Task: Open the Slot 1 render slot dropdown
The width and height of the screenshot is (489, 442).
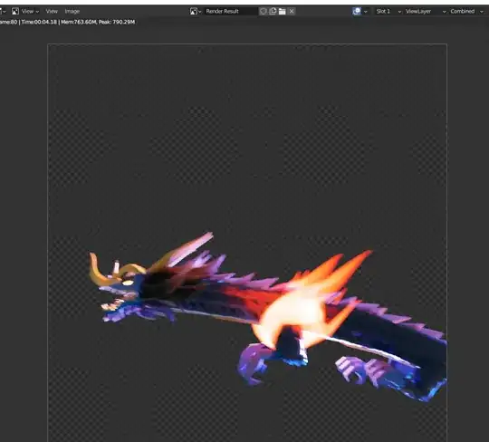Action: (388, 11)
